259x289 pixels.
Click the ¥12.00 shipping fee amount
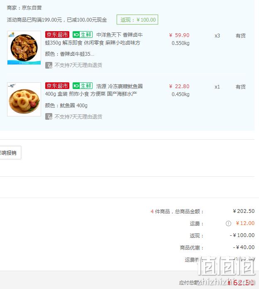tap(245, 223)
